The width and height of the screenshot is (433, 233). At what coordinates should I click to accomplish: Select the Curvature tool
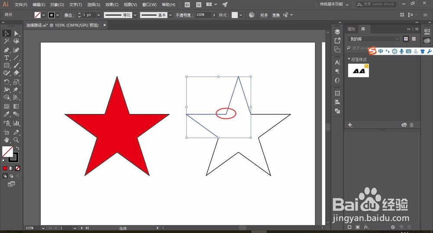tap(16, 50)
